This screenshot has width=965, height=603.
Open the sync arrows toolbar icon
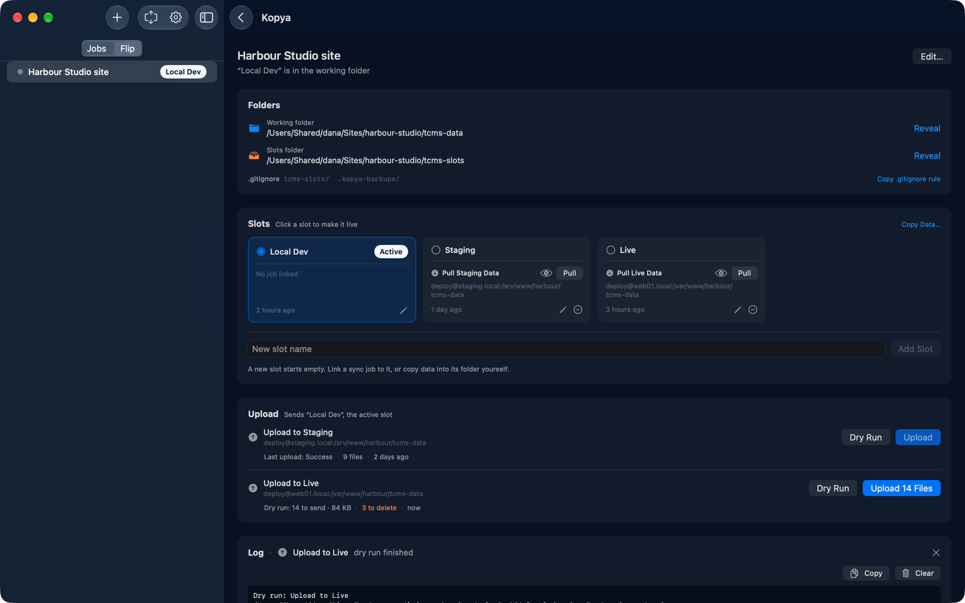[x=151, y=17]
